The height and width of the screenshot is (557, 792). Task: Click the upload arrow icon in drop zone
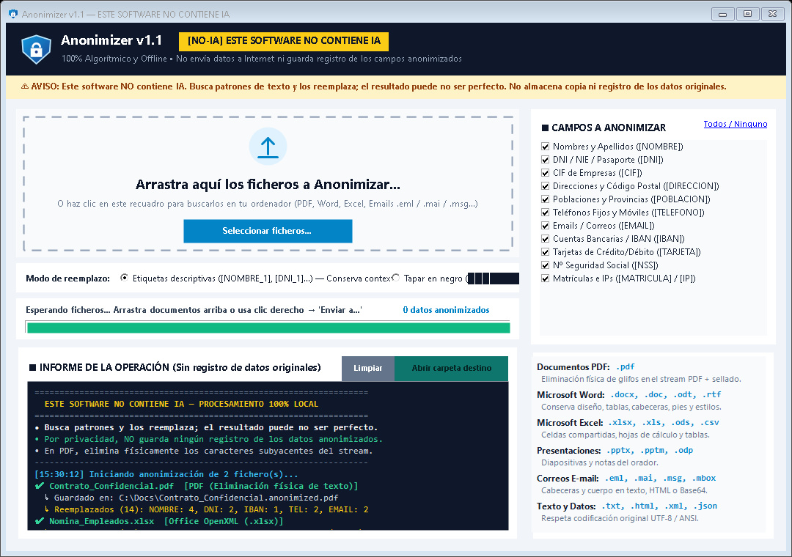coord(268,147)
